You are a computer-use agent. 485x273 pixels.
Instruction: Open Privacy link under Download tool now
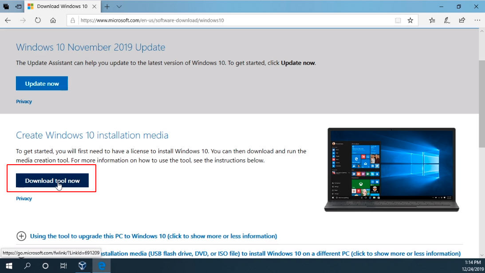tap(24, 199)
